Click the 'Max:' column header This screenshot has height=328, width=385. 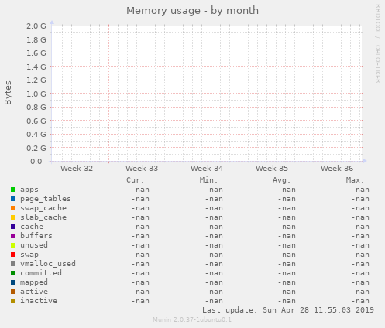click(x=355, y=180)
